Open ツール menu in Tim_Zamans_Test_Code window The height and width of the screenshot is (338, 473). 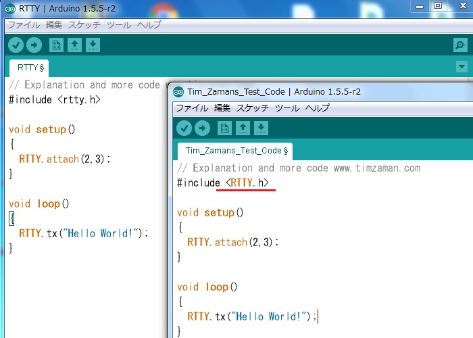287,108
